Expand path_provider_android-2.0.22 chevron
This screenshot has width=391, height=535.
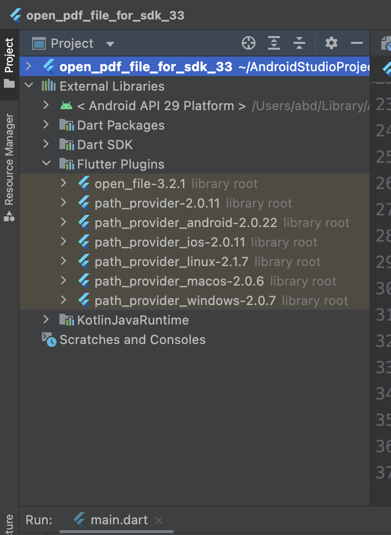[x=63, y=222]
